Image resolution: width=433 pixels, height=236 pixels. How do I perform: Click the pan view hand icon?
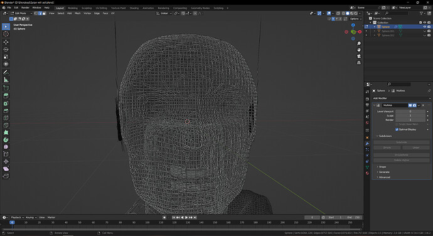(359, 50)
